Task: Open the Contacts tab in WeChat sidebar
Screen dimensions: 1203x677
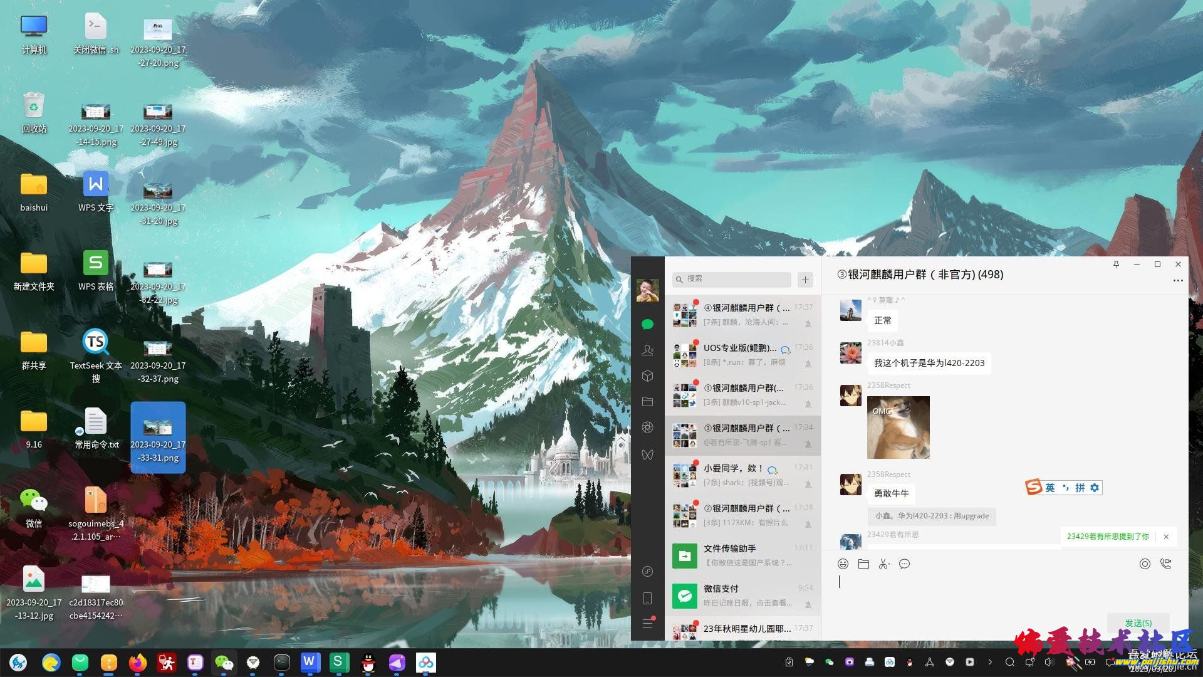Action: [647, 350]
